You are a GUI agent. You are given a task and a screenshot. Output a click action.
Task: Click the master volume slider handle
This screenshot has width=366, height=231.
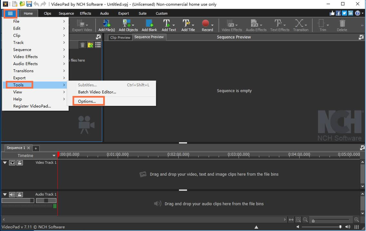pos(340,227)
